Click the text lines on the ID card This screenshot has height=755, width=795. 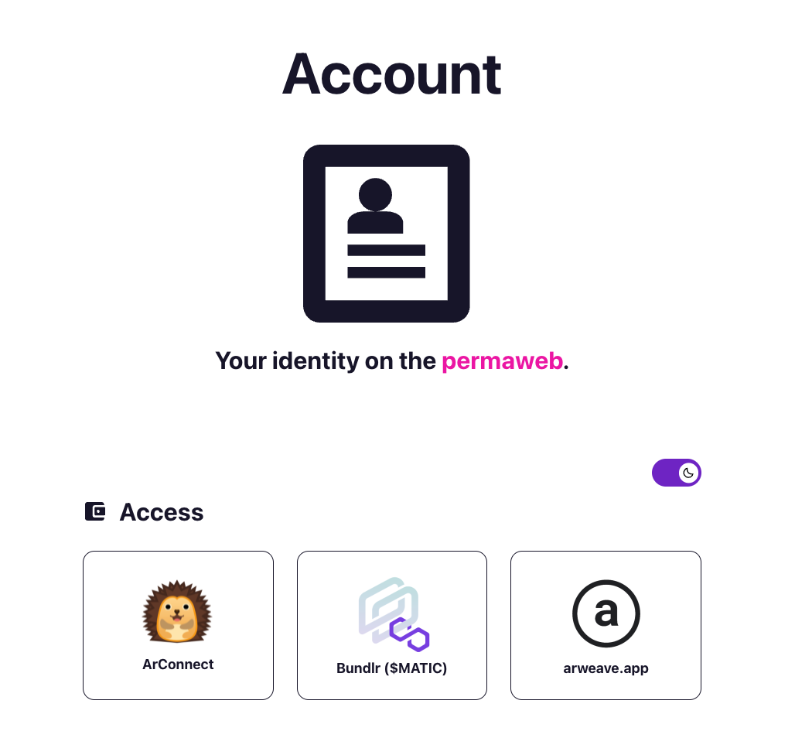tap(387, 261)
